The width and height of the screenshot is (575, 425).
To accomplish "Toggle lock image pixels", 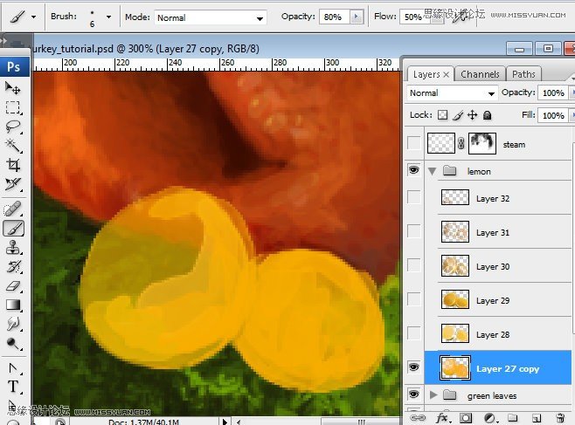I will coord(458,115).
